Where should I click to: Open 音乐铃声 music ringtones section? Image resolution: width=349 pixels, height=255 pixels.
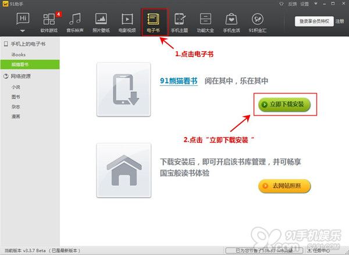(75, 23)
